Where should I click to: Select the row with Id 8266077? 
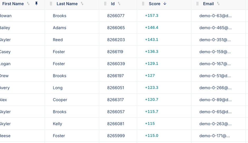pyautogui.click(x=124, y=16)
